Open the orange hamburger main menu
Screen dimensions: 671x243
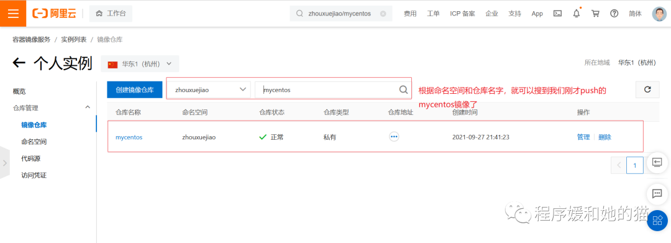click(x=13, y=13)
